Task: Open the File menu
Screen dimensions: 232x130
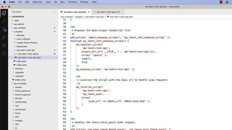Action: point(20,2)
